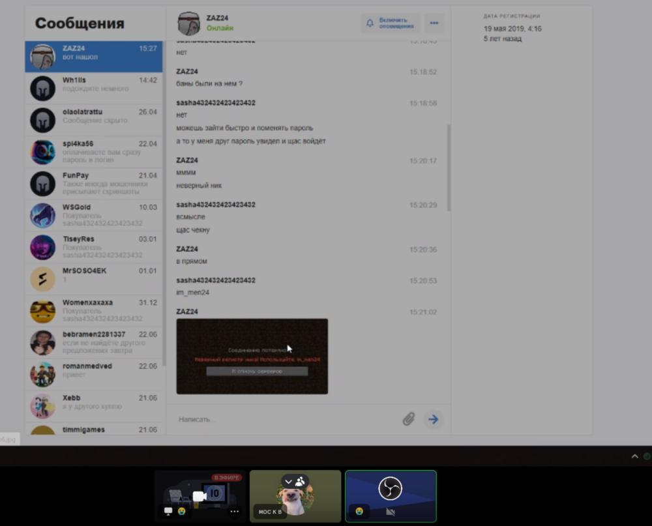Open olaolatrattu conversation avatar
This screenshot has height=526, width=652.
(43, 120)
